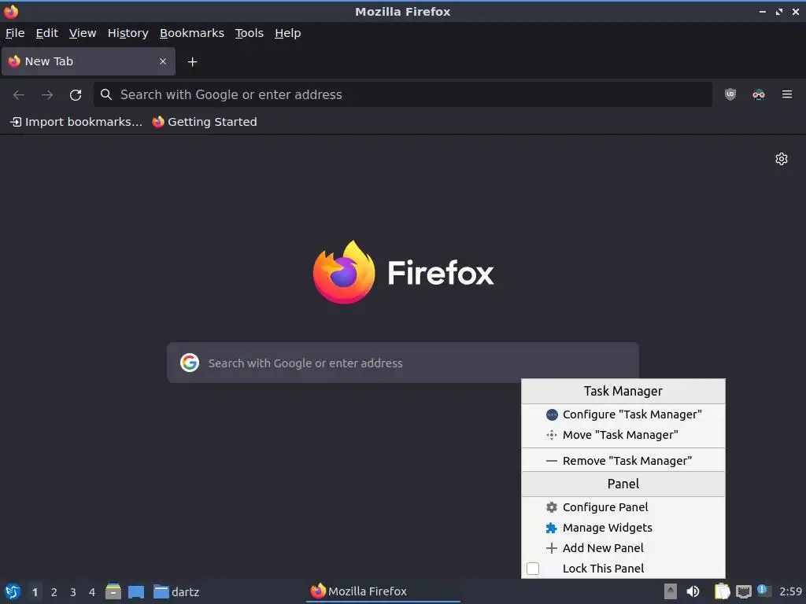Minimize the Firefox window
The height and width of the screenshot is (604, 806).
[762, 11]
